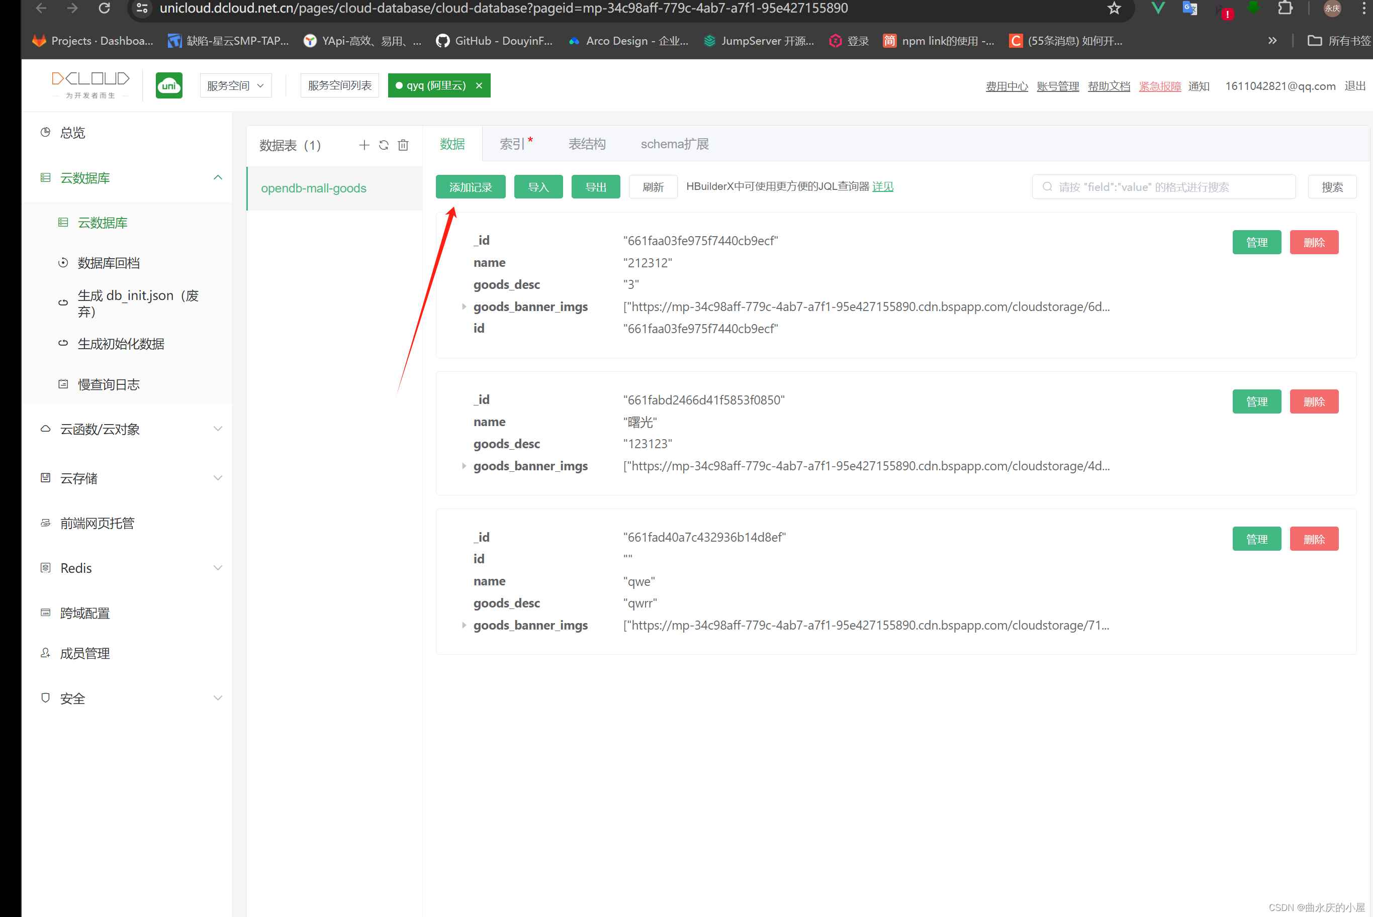Open the GitHub DouyinF bookmark
1373x917 pixels.
click(x=494, y=41)
